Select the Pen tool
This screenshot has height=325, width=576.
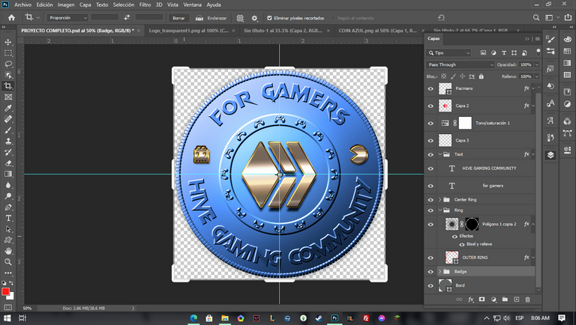[8, 207]
